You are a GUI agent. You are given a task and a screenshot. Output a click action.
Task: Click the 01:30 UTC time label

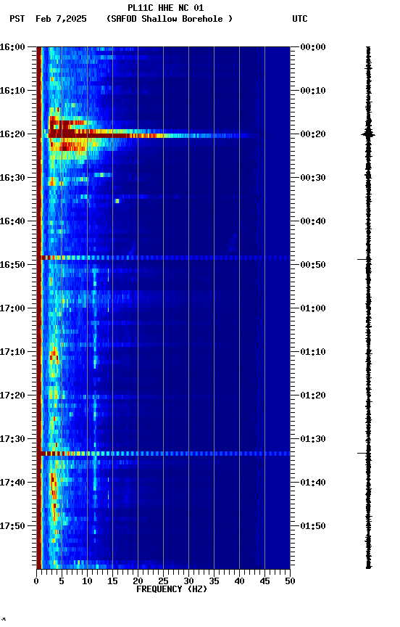point(313,440)
